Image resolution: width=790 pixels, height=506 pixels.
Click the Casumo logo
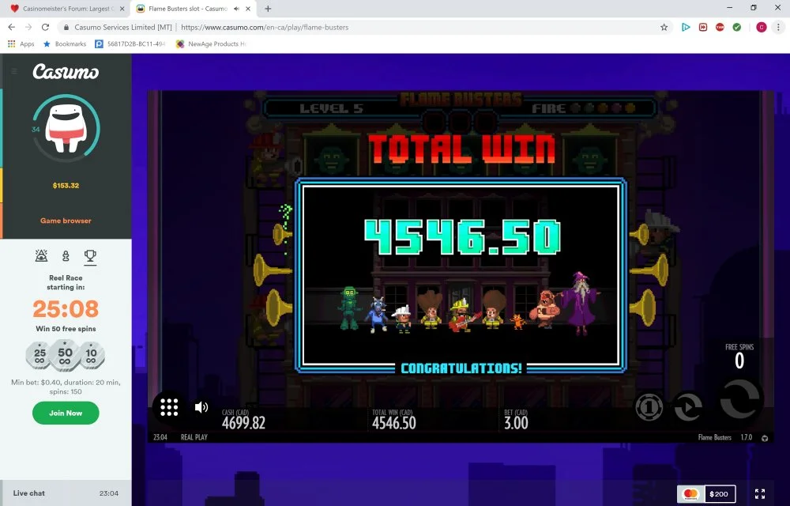click(x=66, y=72)
